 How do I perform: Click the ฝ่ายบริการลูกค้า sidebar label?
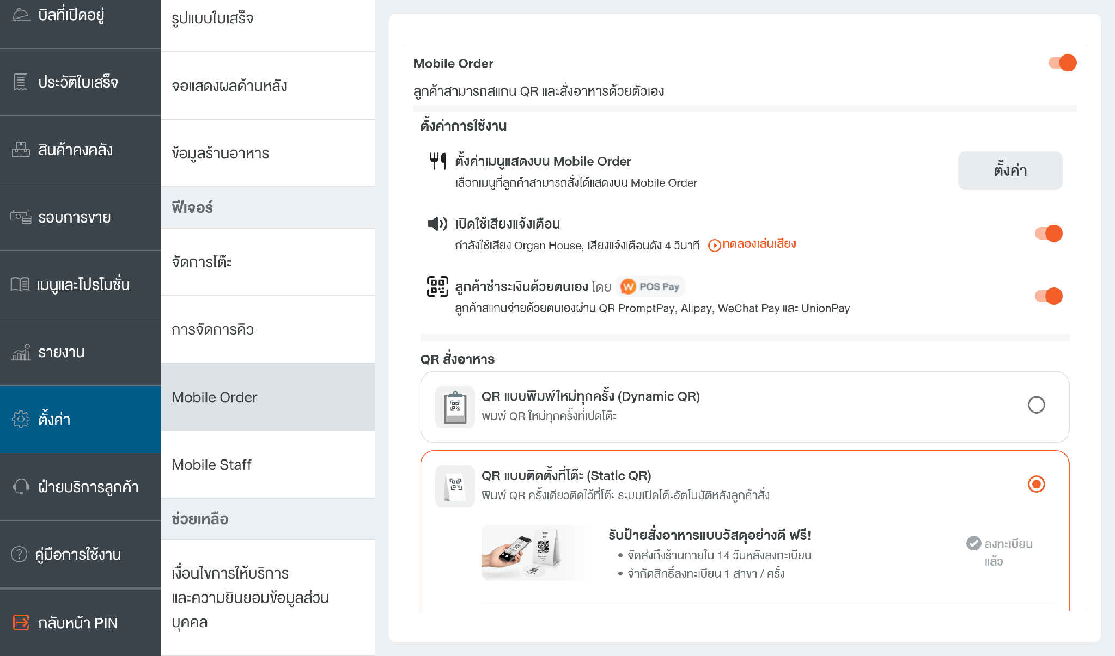pyautogui.click(x=88, y=487)
